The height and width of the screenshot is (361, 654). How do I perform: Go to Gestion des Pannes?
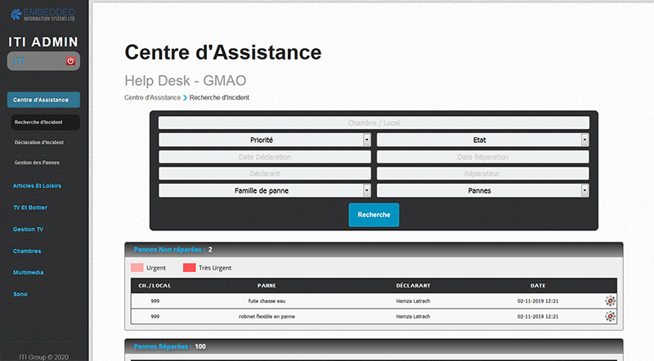[x=37, y=163]
